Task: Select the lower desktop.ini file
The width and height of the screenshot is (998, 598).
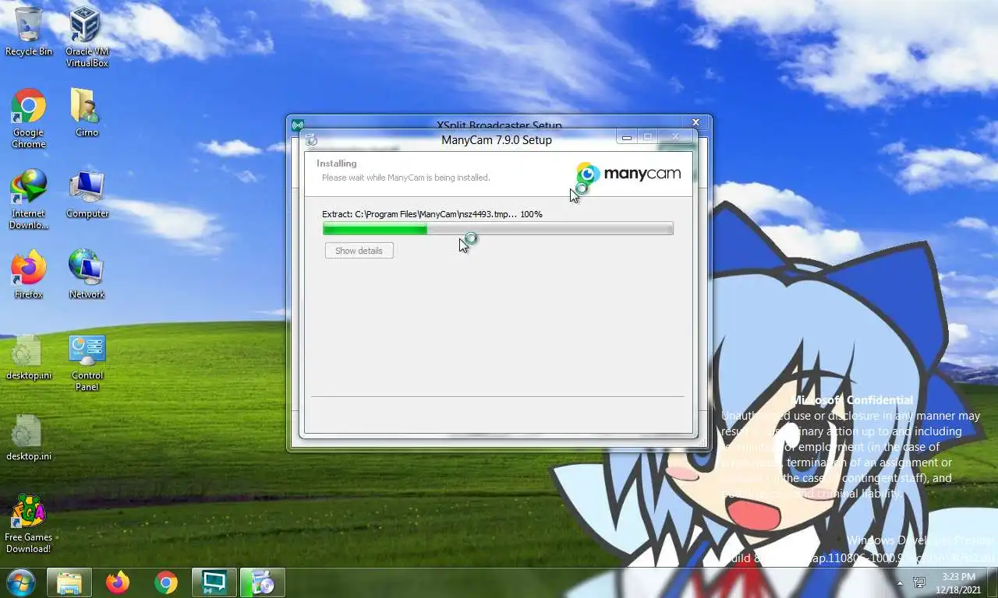Action: point(29,438)
